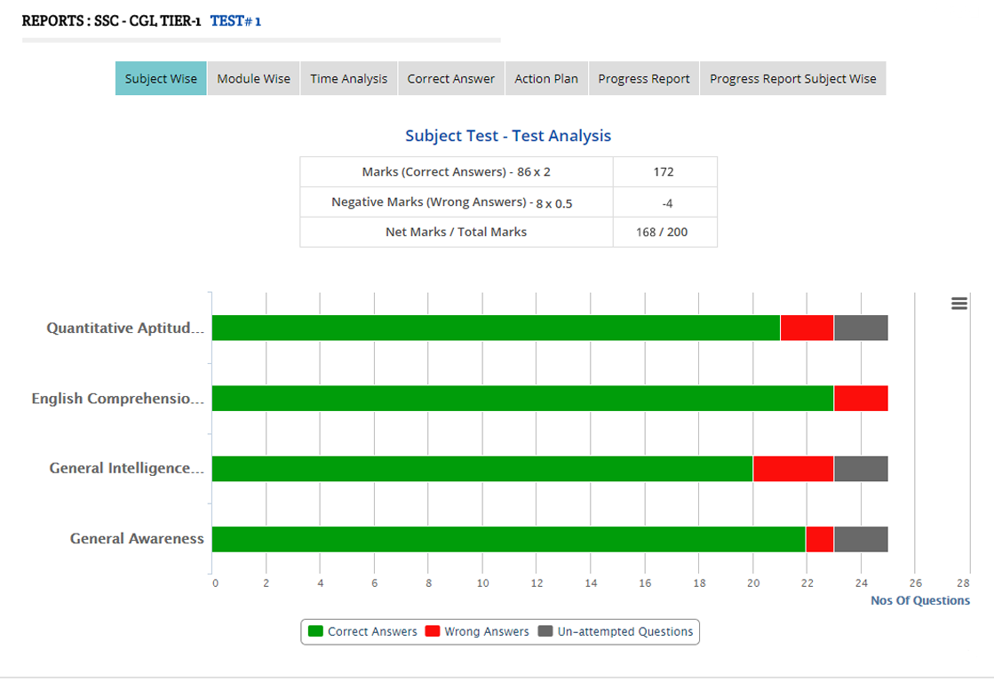Toggle Correct Answers series in legend
The image size is (994, 681).
371,631
